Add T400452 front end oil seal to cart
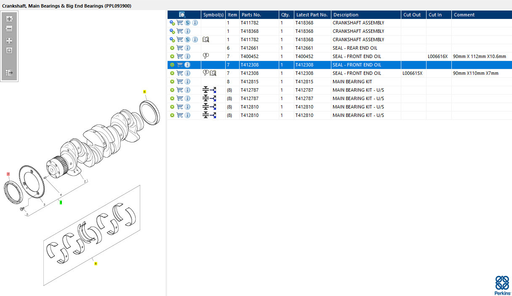Screen dimensions: 512x296 pos(180,56)
